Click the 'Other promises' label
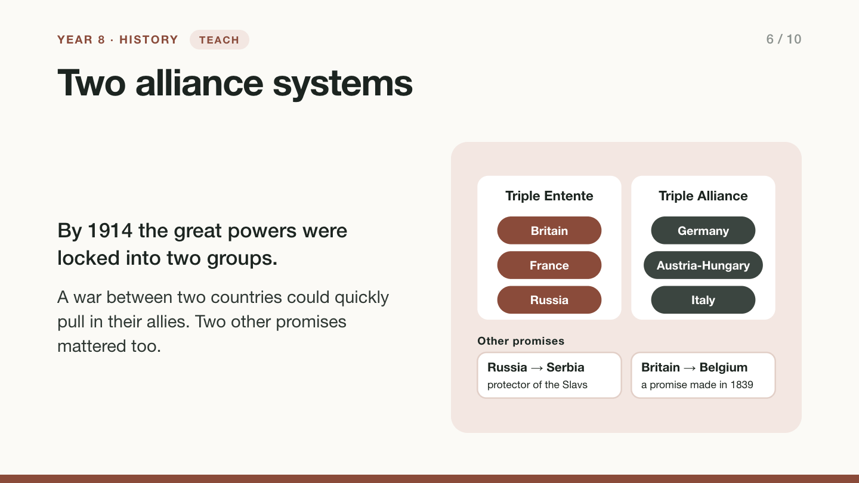Screen dimensions: 859x483 (x=521, y=341)
